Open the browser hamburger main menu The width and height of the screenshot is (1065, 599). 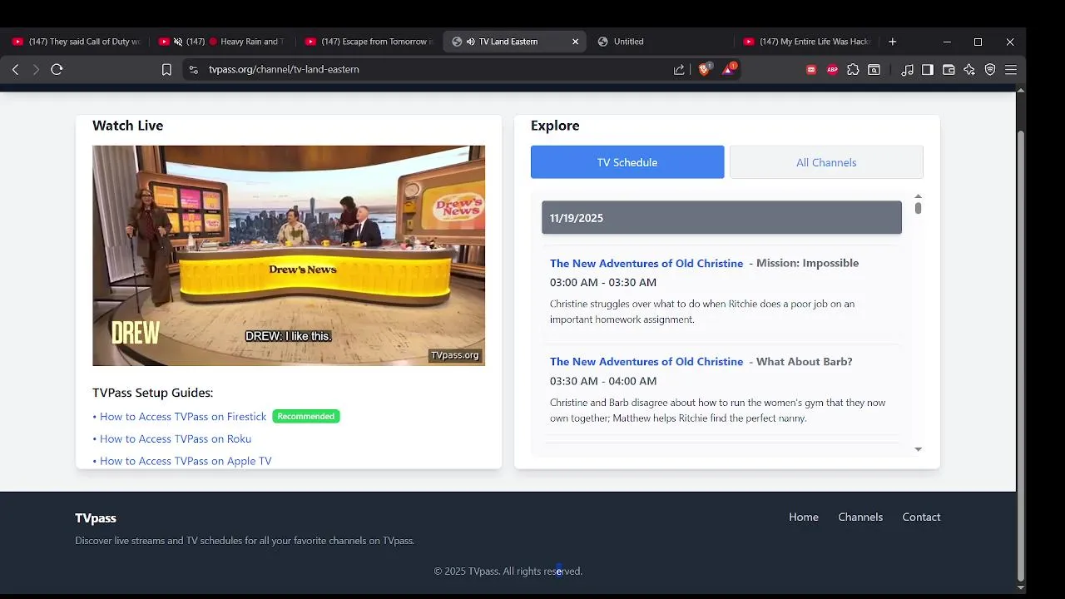1011,70
